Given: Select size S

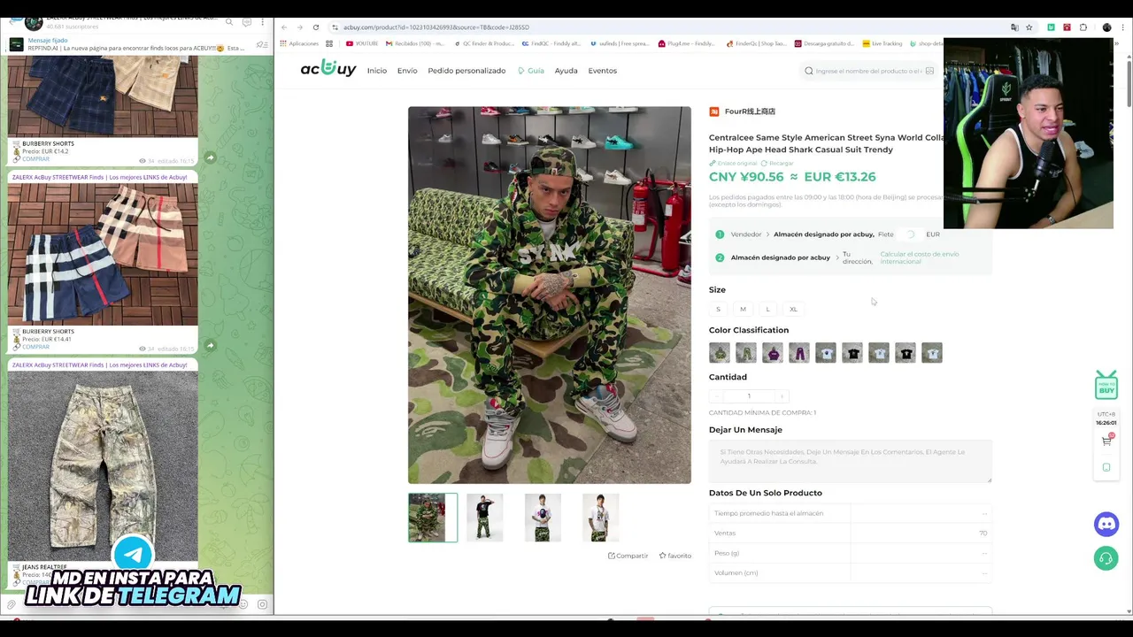Looking at the screenshot, I should (718, 309).
